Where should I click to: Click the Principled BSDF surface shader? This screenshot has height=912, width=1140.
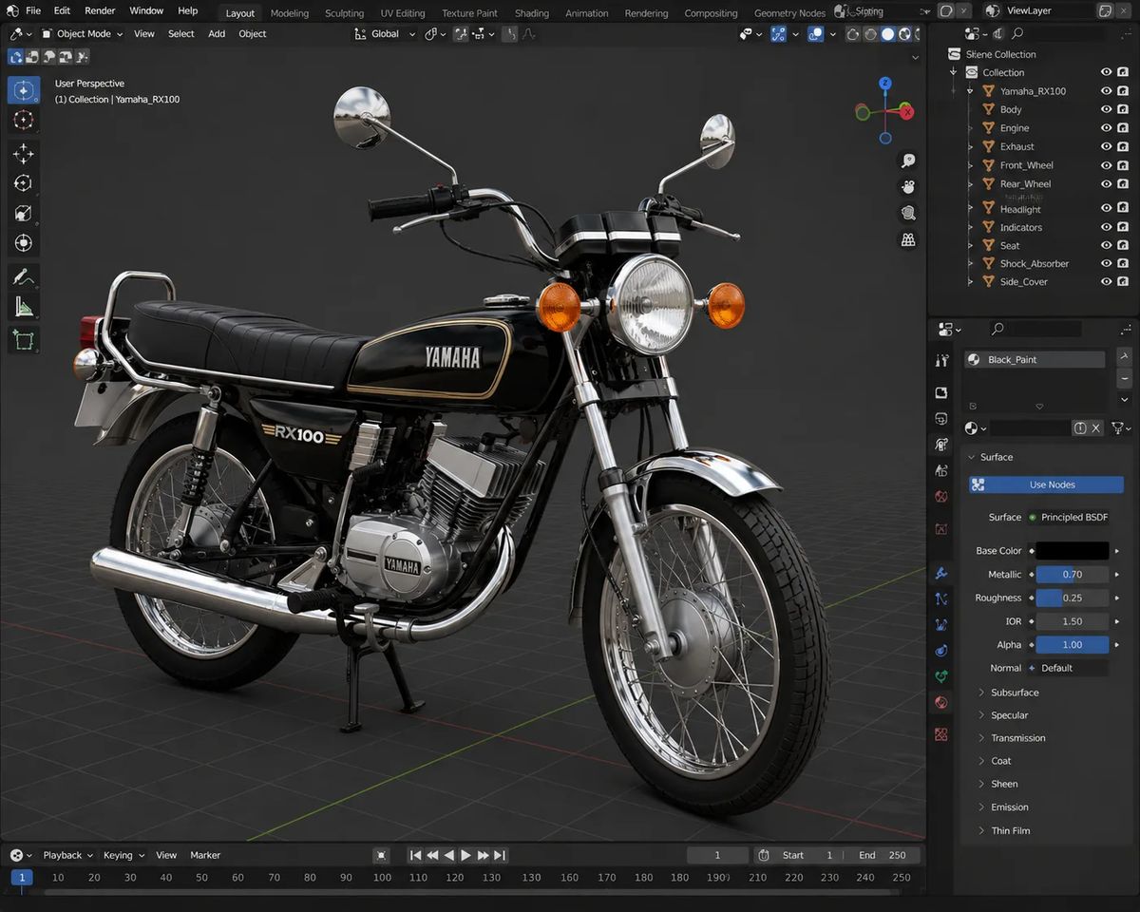pyautogui.click(x=1068, y=518)
